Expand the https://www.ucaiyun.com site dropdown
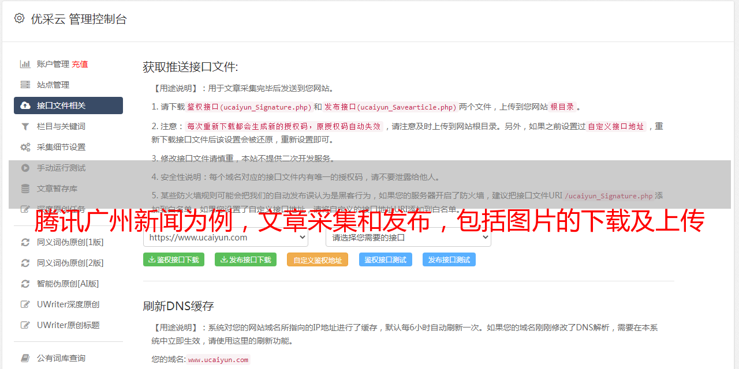 click(226, 237)
